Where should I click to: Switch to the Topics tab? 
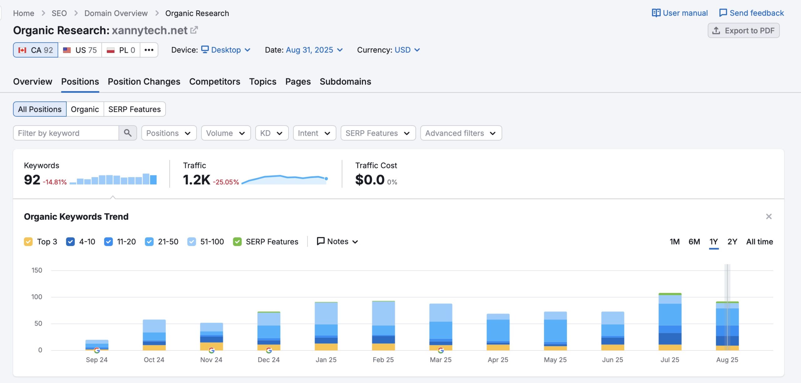tap(263, 81)
